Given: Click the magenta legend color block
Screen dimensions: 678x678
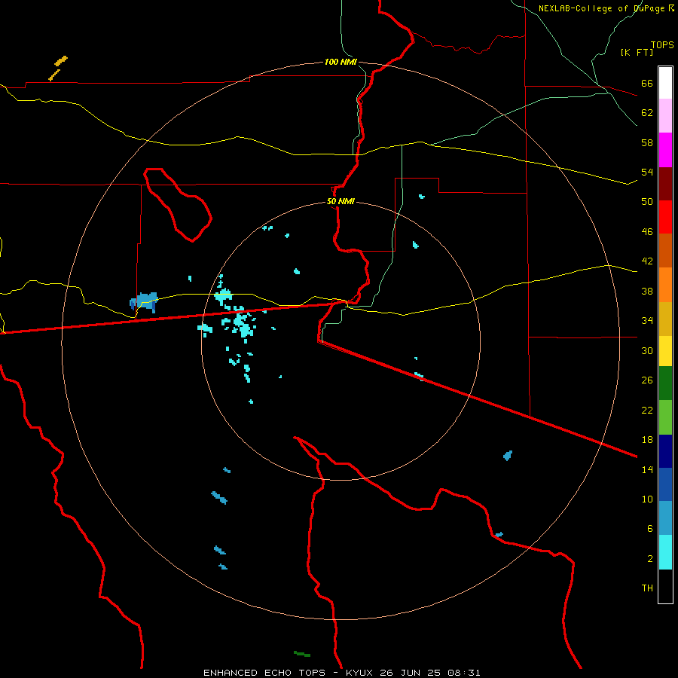Looking at the screenshot, I should 665,150.
